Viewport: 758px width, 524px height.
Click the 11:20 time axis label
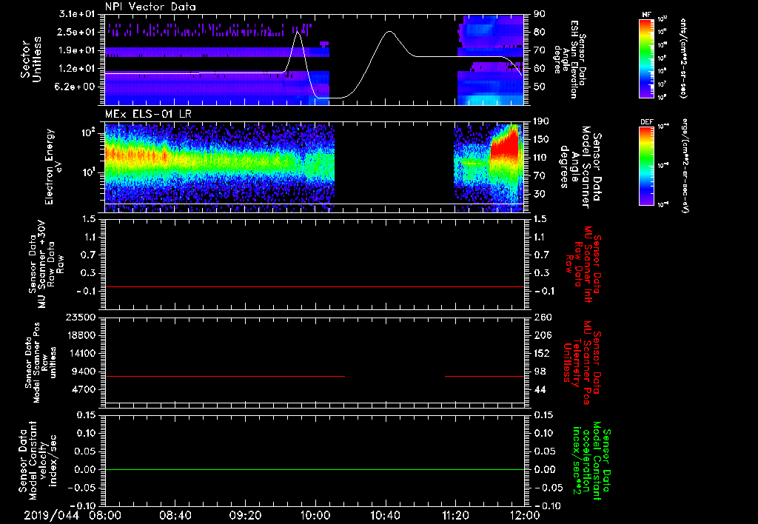click(x=455, y=515)
